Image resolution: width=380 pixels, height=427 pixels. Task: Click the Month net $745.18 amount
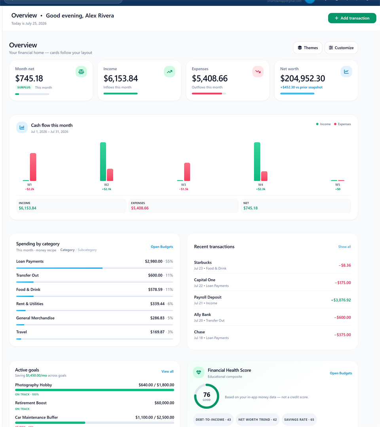click(x=29, y=78)
